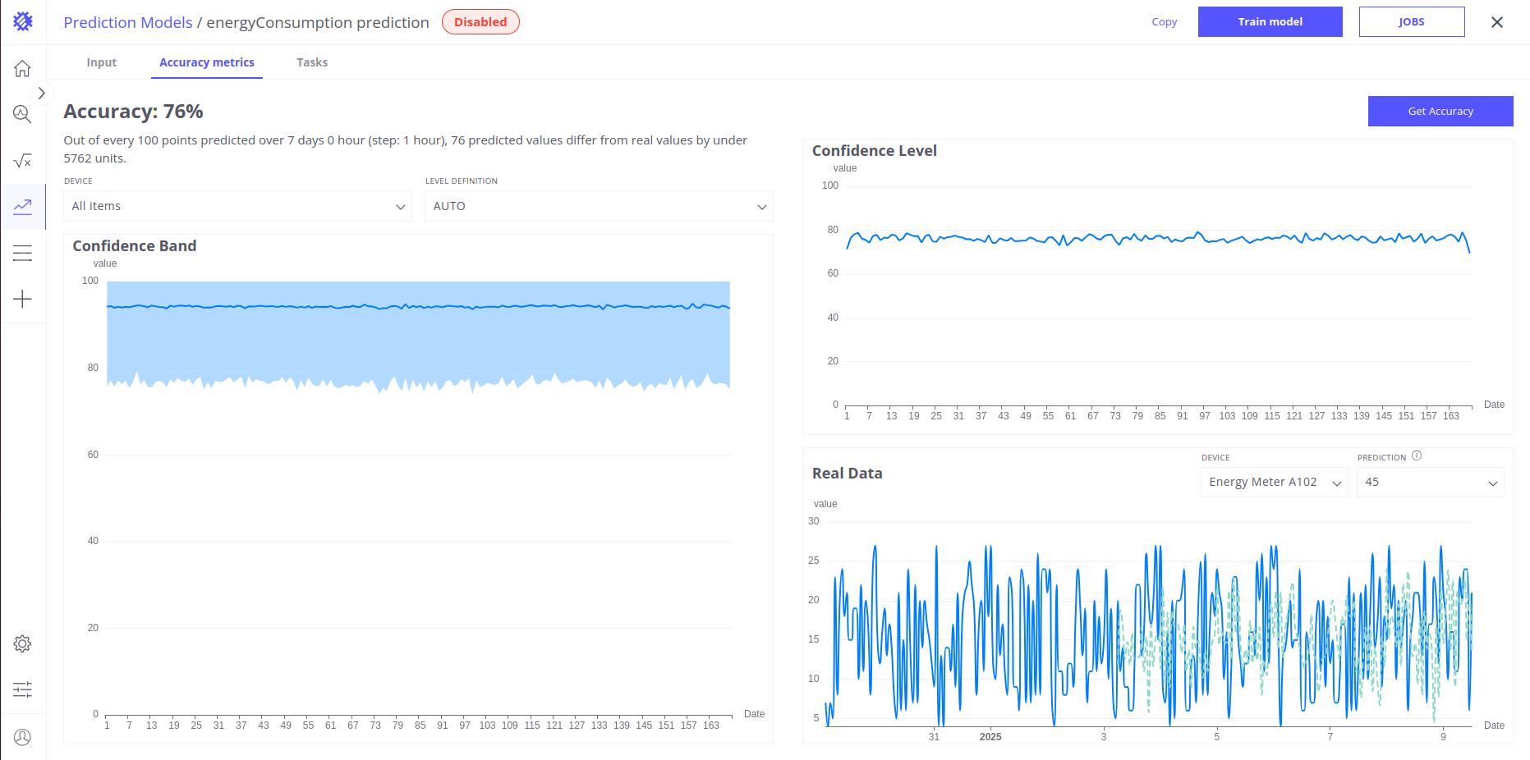This screenshot has width=1530, height=760.
Task: Open the settings gear icon
Action: 22,643
